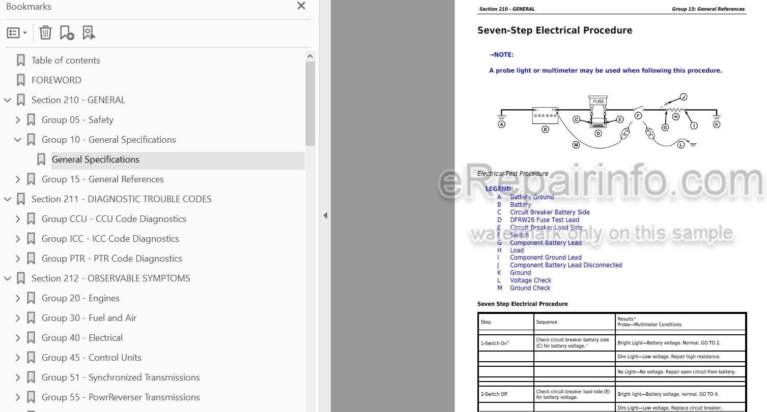Select Group 10 - General Specifications bookmark

(108, 140)
